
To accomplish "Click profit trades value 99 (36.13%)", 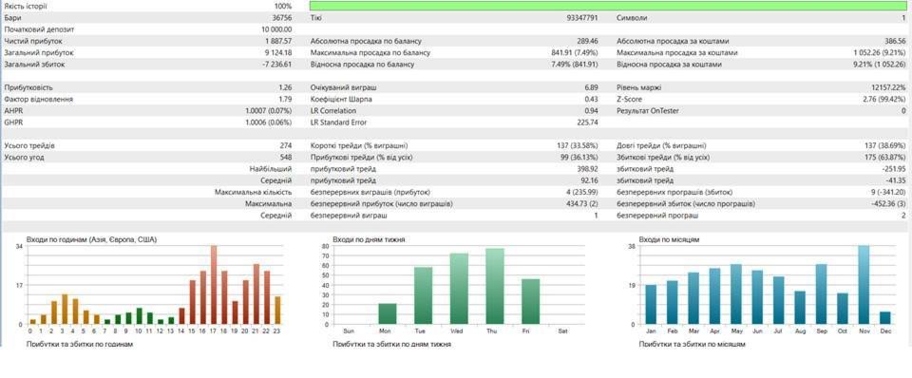I will pos(579,157).
